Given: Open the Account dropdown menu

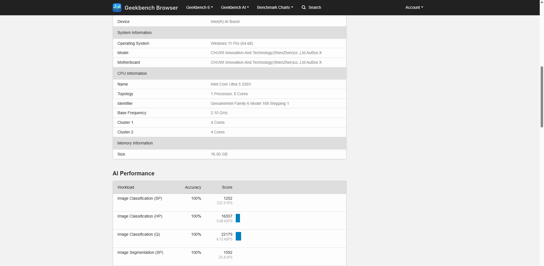Looking at the screenshot, I should click(x=414, y=7).
